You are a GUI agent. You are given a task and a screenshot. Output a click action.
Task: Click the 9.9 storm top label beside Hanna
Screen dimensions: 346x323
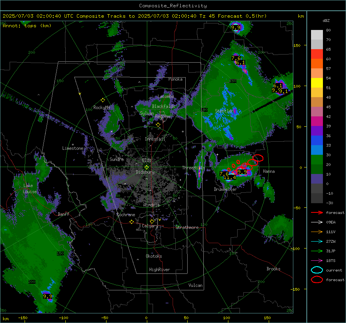(x=242, y=172)
